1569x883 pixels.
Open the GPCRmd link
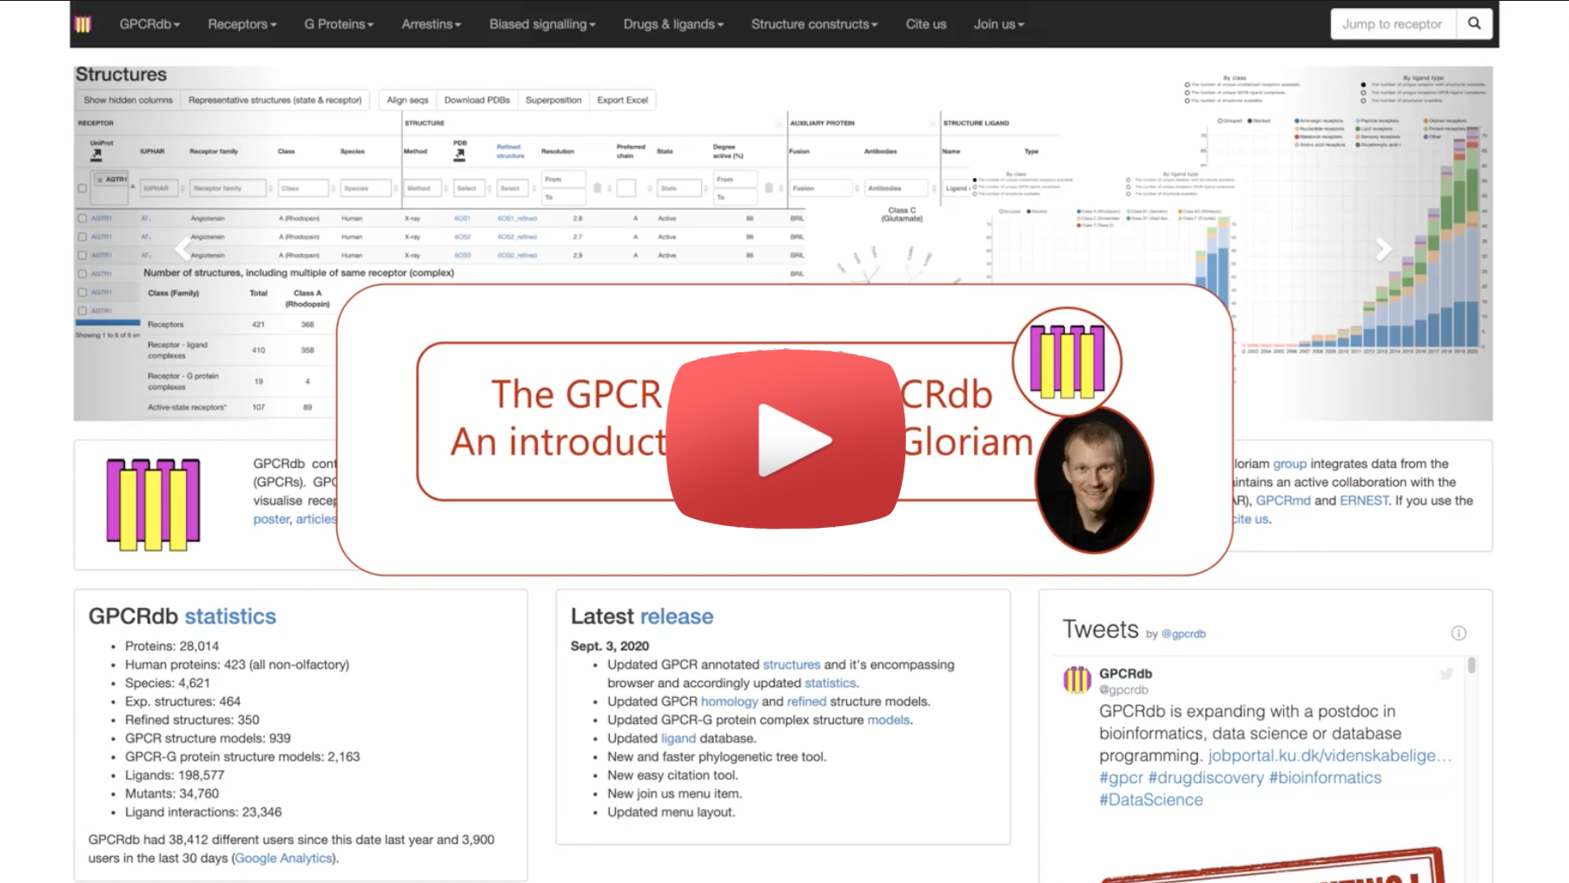click(1282, 501)
